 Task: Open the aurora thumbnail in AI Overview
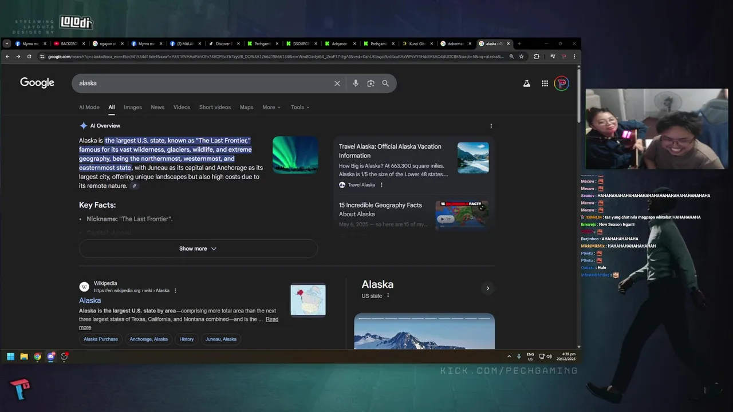click(x=295, y=154)
